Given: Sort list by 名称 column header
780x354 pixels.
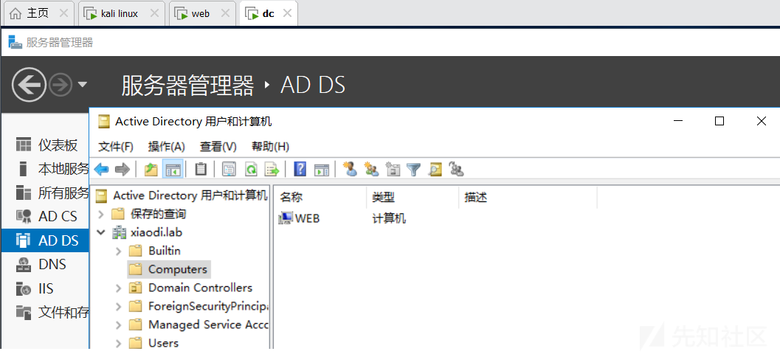Looking at the screenshot, I should coord(320,198).
